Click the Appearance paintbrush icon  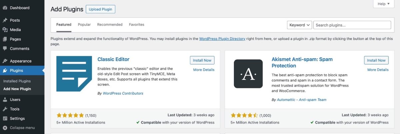pos(5,61)
